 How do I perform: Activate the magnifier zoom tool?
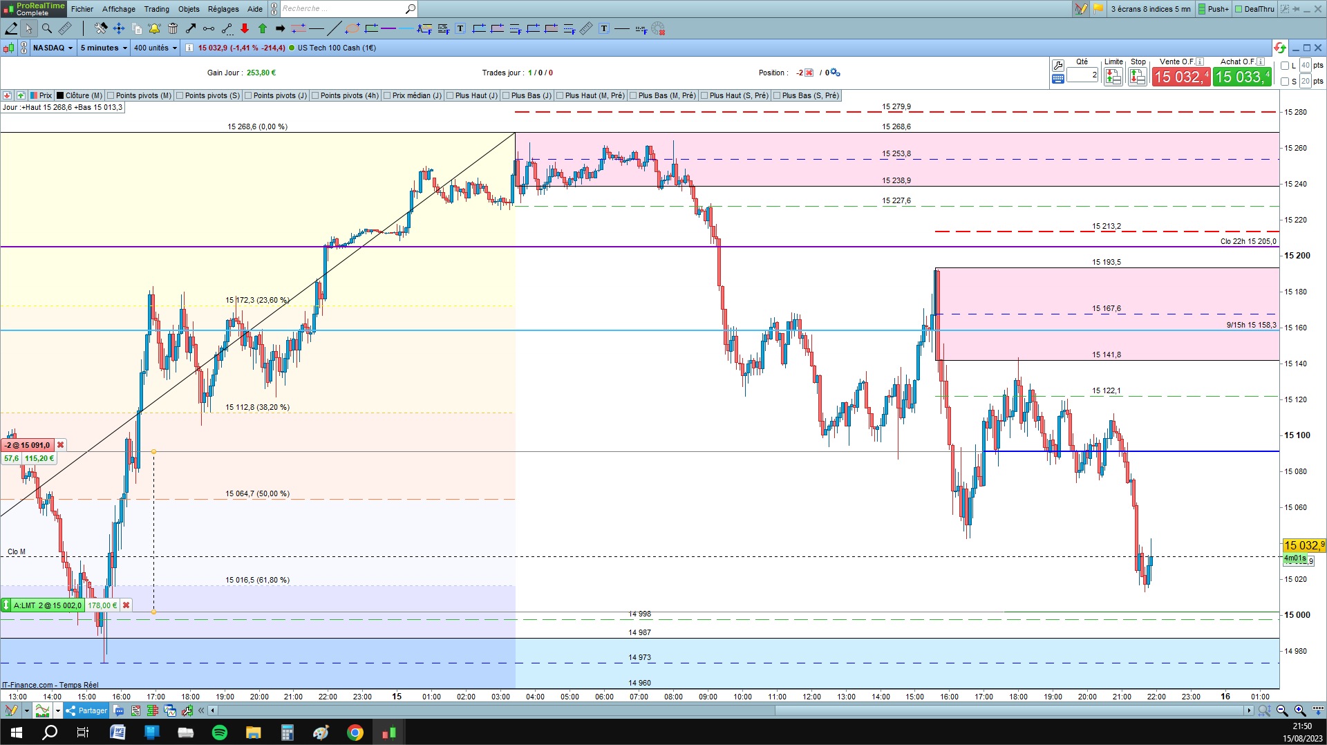(x=47, y=28)
